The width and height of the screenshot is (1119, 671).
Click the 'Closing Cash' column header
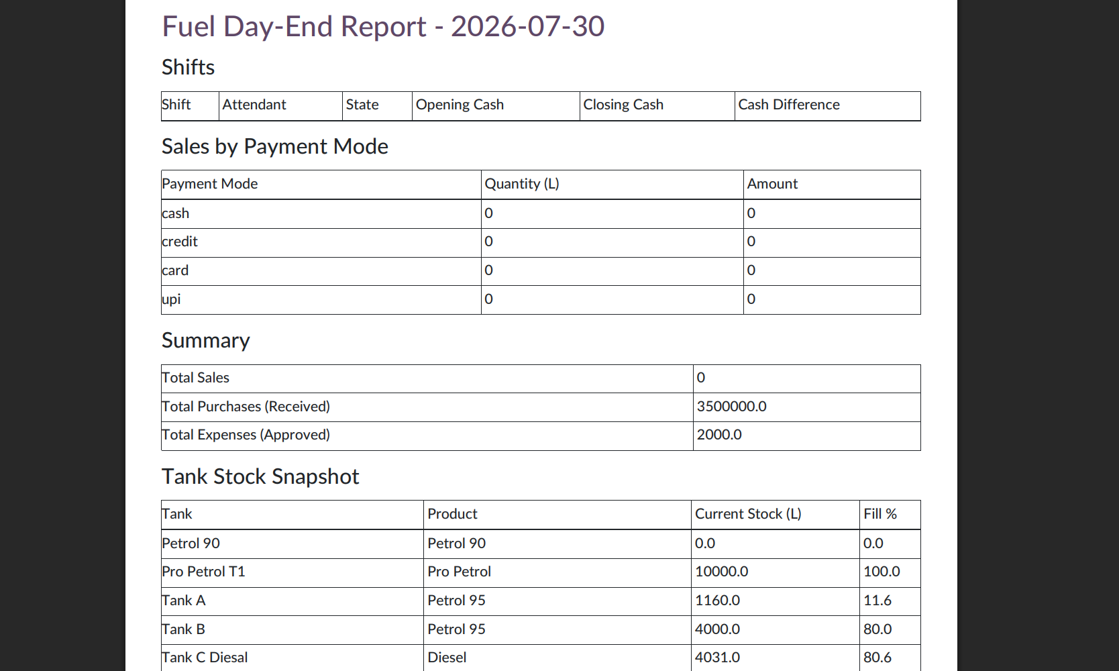point(623,105)
